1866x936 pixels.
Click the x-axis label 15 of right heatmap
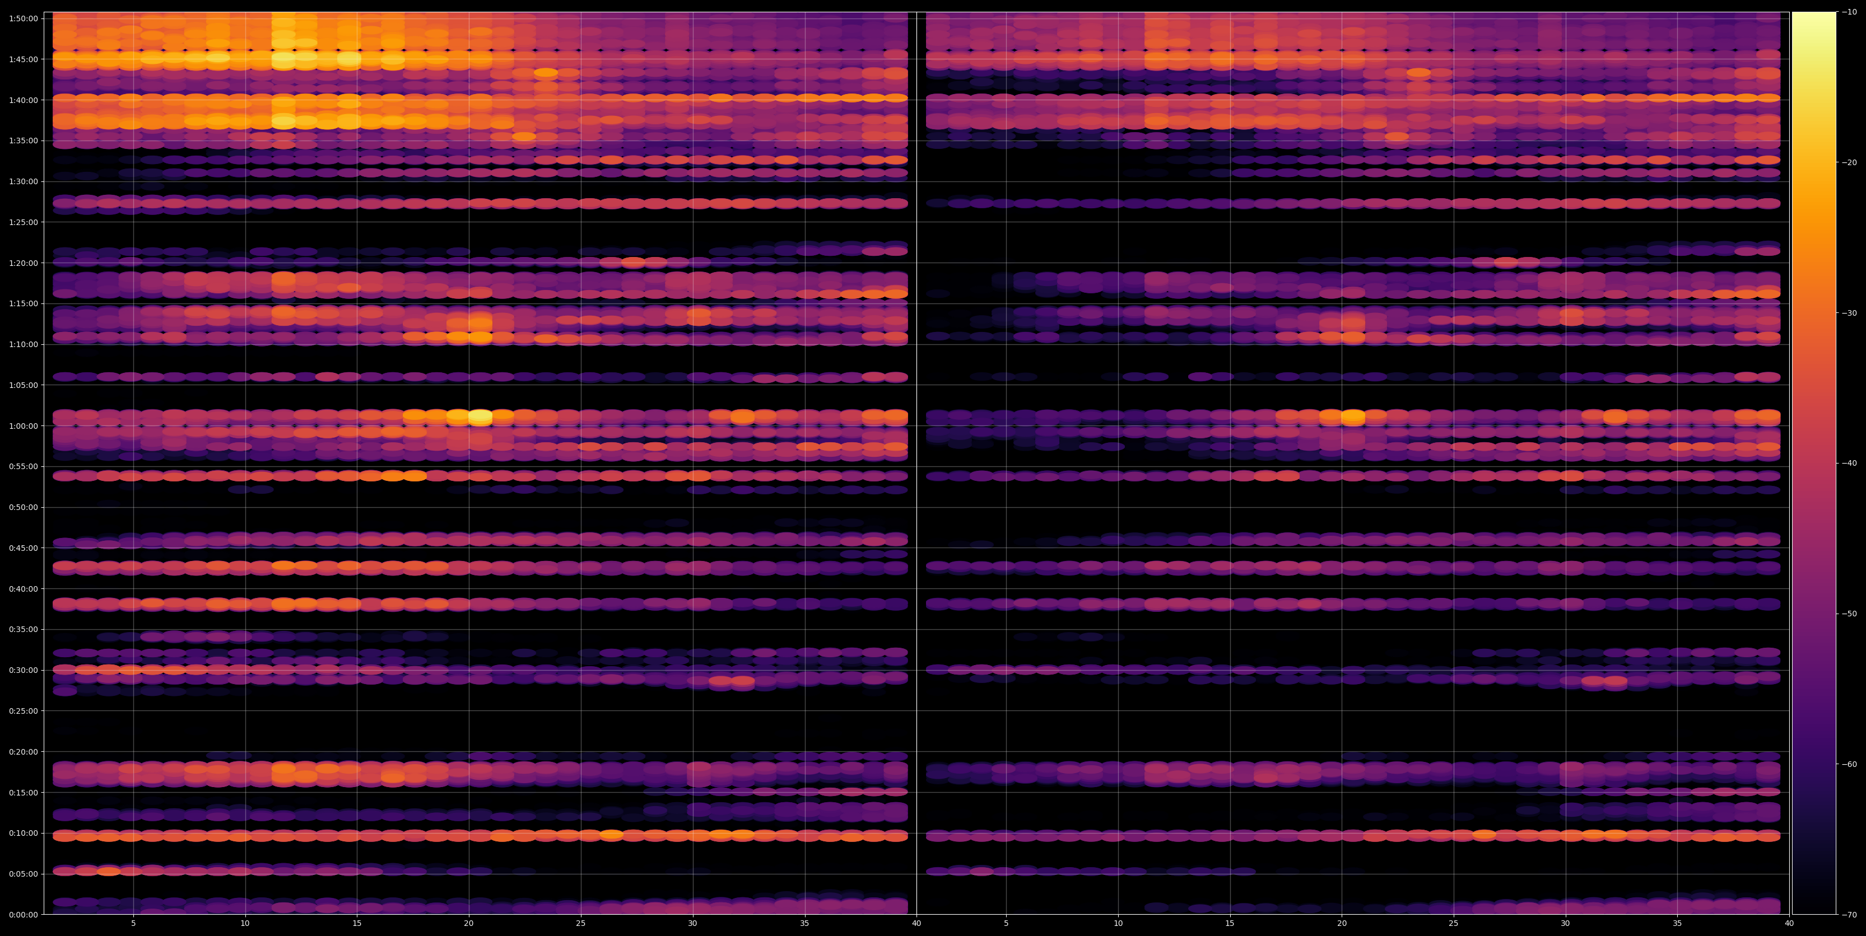click(x=1230, y=924)
